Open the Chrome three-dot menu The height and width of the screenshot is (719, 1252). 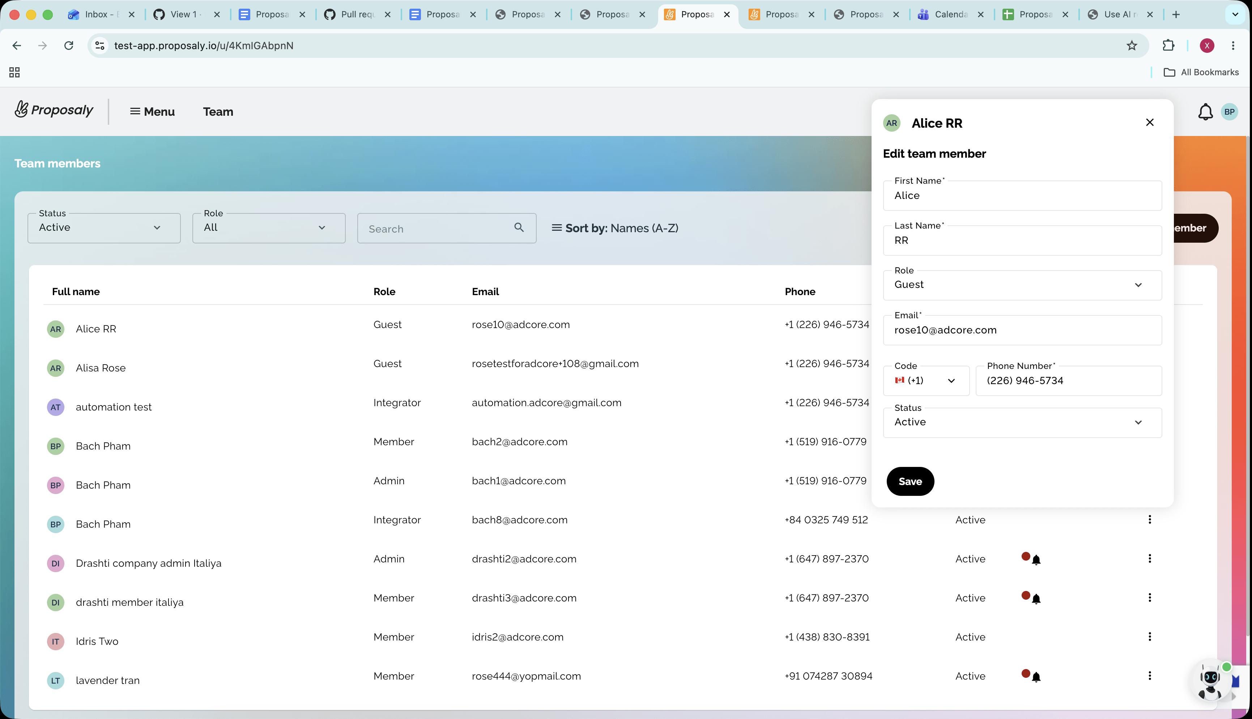point(1233,46)
